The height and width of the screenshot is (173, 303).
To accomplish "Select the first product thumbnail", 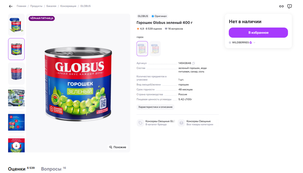I will click(16, 24).
